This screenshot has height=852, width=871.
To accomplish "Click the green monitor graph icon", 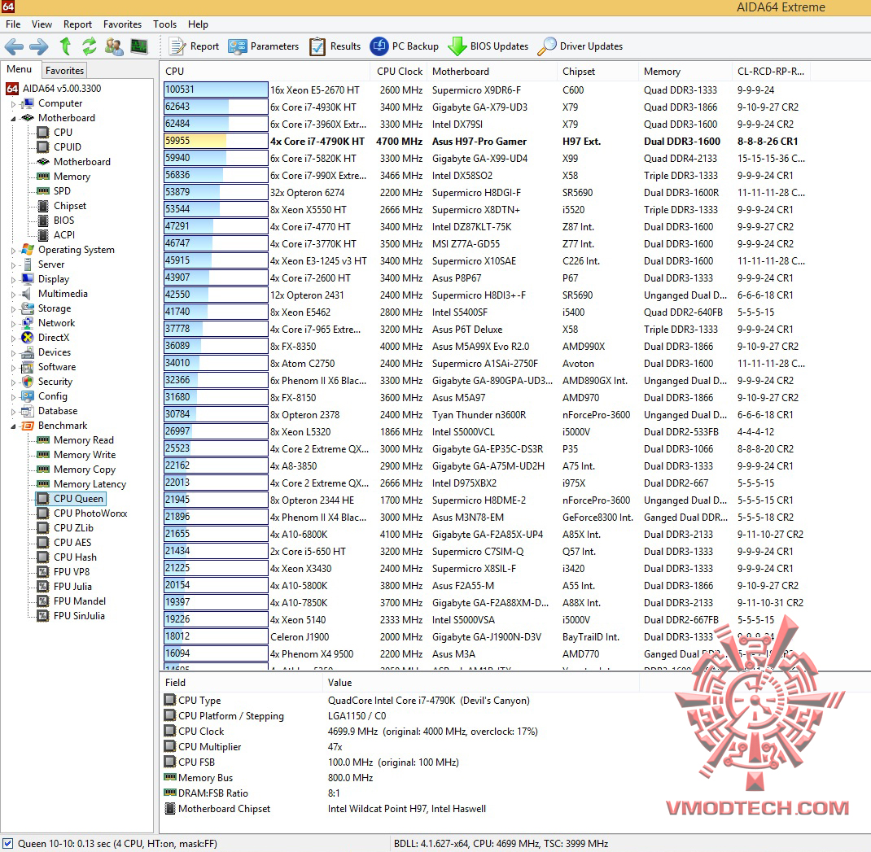I will coord(139,46).
